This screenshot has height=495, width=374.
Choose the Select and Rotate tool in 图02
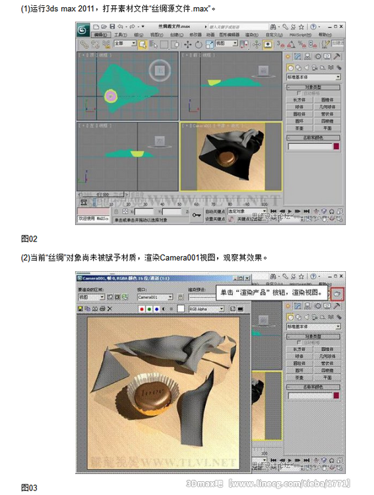(x=199, y=44)
